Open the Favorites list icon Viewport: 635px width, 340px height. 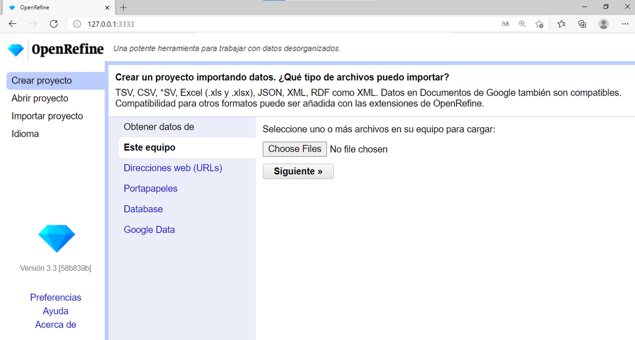[562, 24]
